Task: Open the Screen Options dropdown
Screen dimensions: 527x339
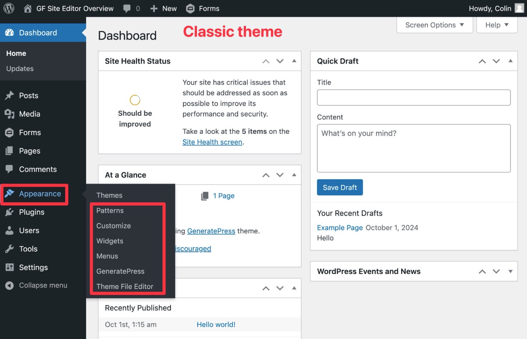Action: [434, 25]
